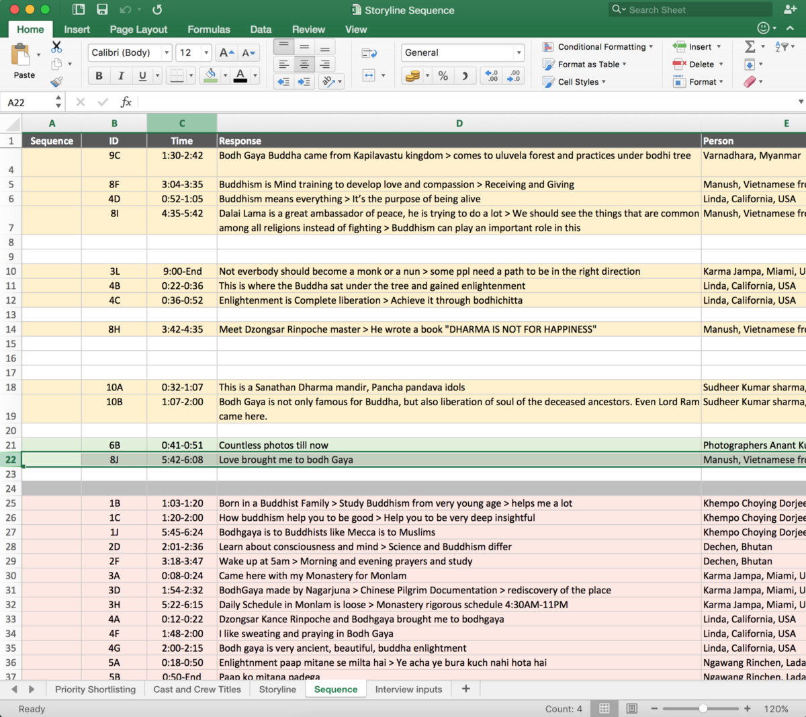Click the Clear eraser icon
Image resolution: width=806 pixels, height=717 pixels.
(750, 81)
